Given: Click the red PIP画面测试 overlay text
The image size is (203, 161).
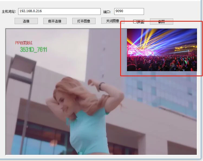Looking at the screenshot, I should click(24, 43).
